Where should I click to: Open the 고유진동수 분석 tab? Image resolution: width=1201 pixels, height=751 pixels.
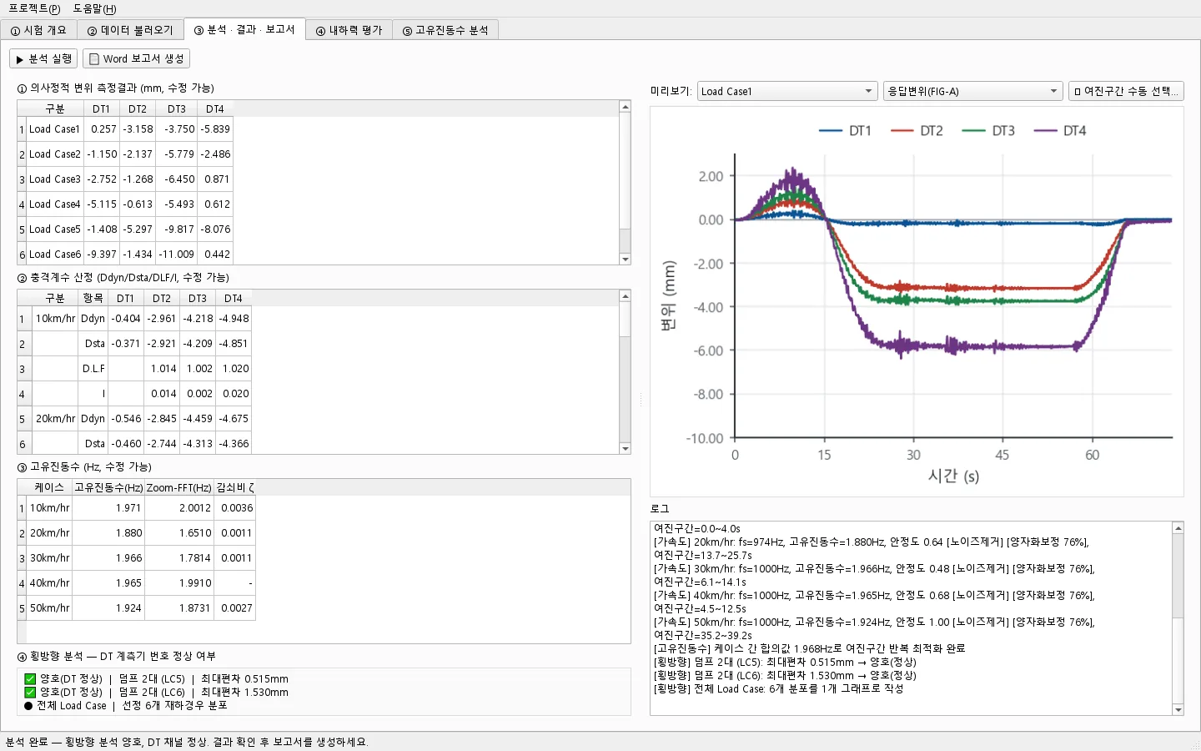[445, 30]
